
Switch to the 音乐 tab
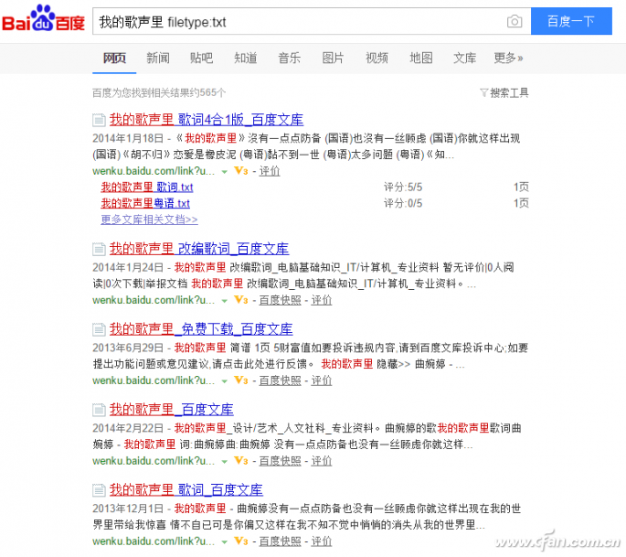coord(290,59)
